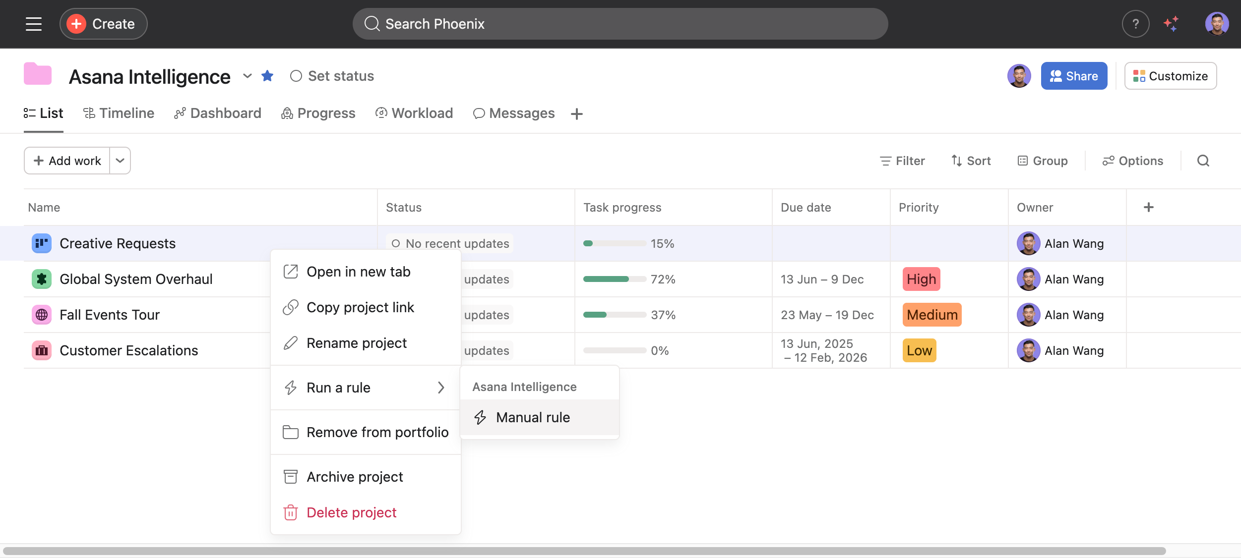Screen dimensions: 1241x558
Task: Switch to the Timeline tab
Action: tap(119, 113)
